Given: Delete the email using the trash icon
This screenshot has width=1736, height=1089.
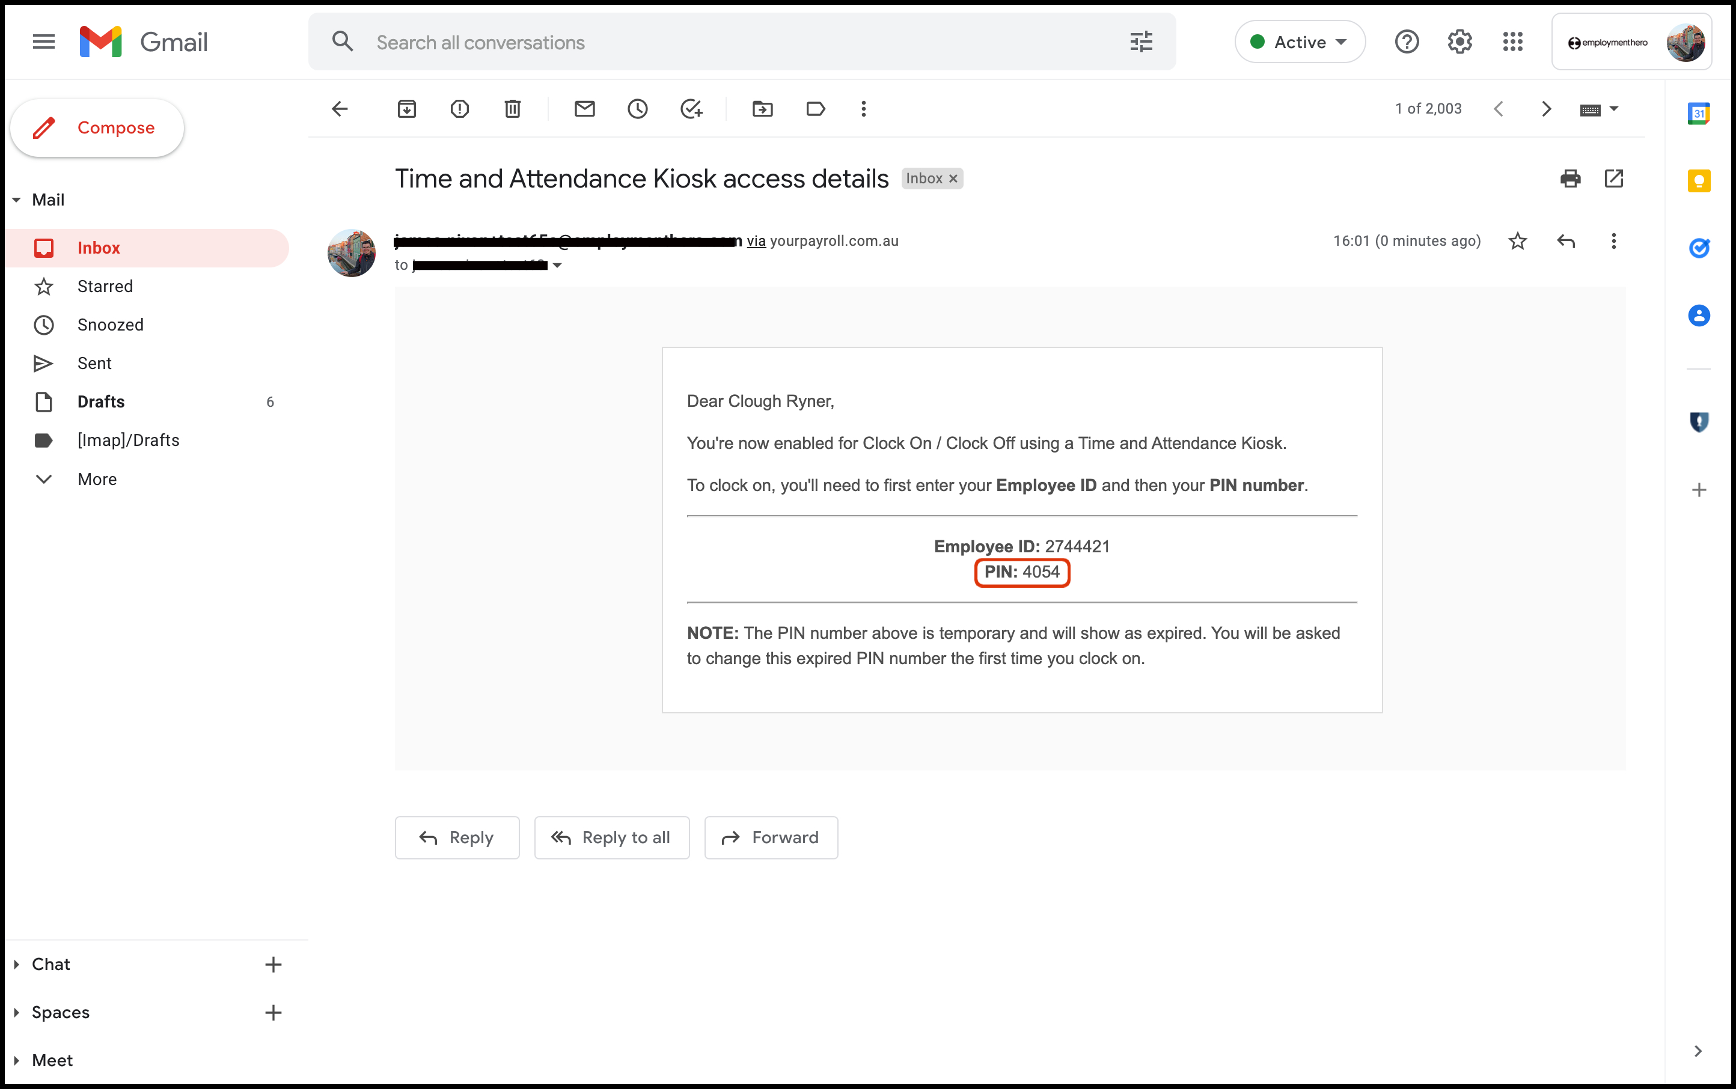Looking at the screenshot, I should [x=512, y=109].
